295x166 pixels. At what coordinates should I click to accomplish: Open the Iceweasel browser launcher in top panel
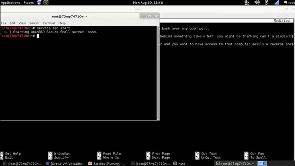(39, 2)
